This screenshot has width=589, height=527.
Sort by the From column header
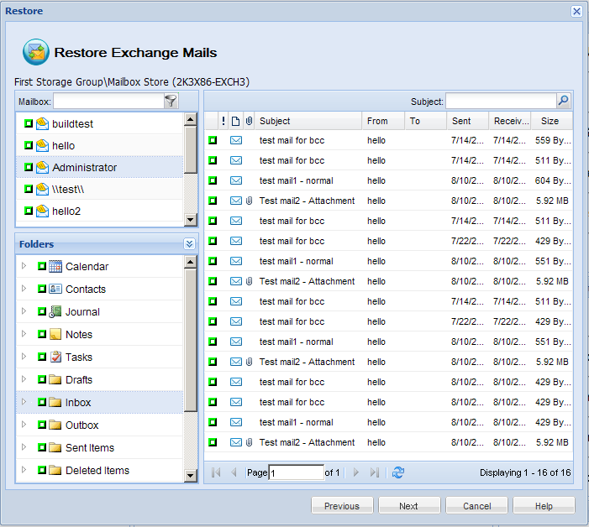tap(383, 121)
